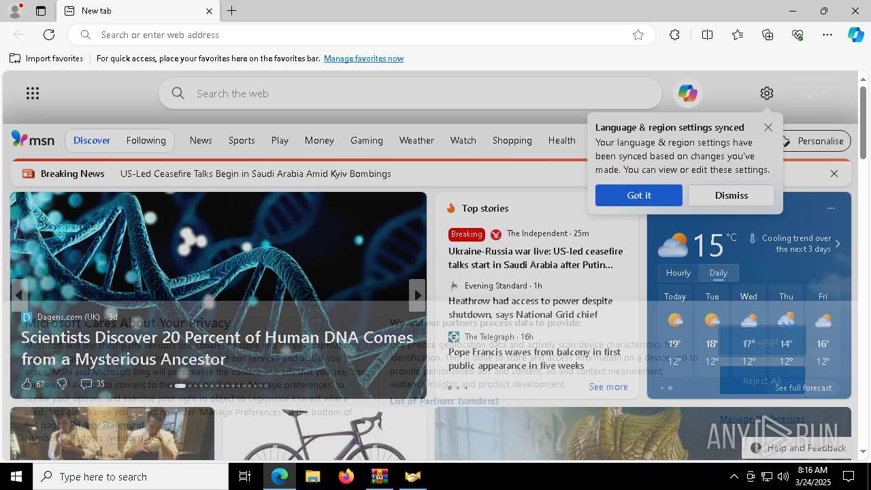Close the language settings synced popup

click(768, 127)
